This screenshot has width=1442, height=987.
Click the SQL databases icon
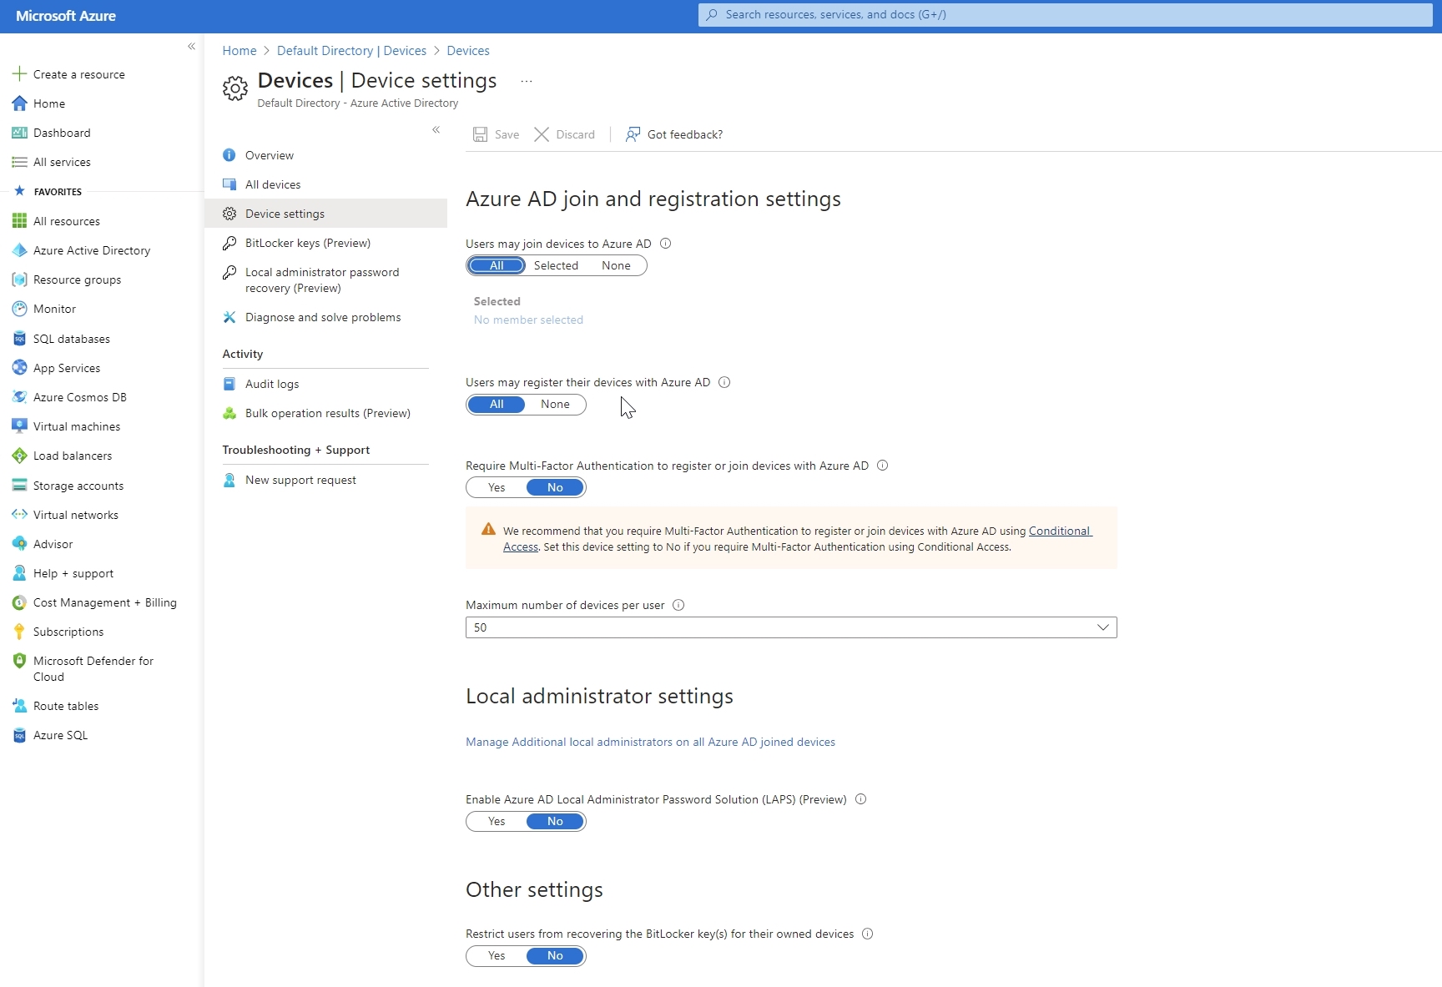[x=19, y=339]
